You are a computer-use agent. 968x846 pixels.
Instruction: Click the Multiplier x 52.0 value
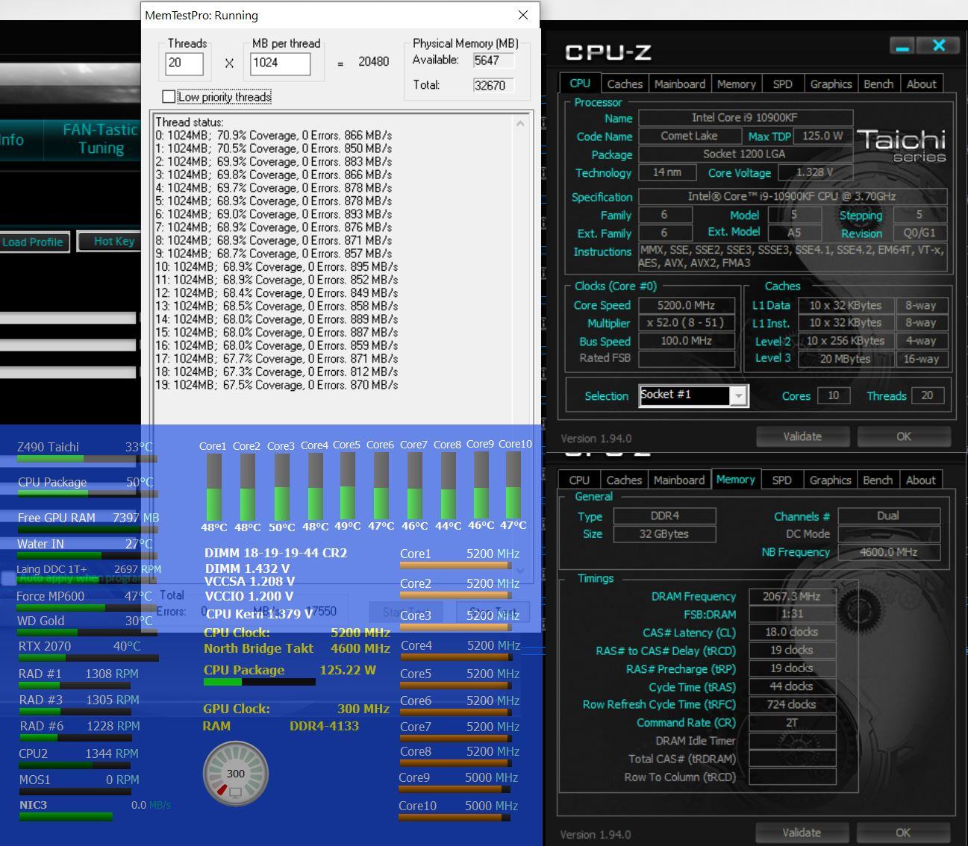pos(687,323)
